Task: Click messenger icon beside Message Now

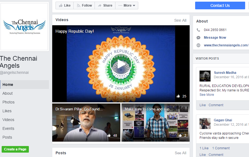Action: click(x=198, y=38)
